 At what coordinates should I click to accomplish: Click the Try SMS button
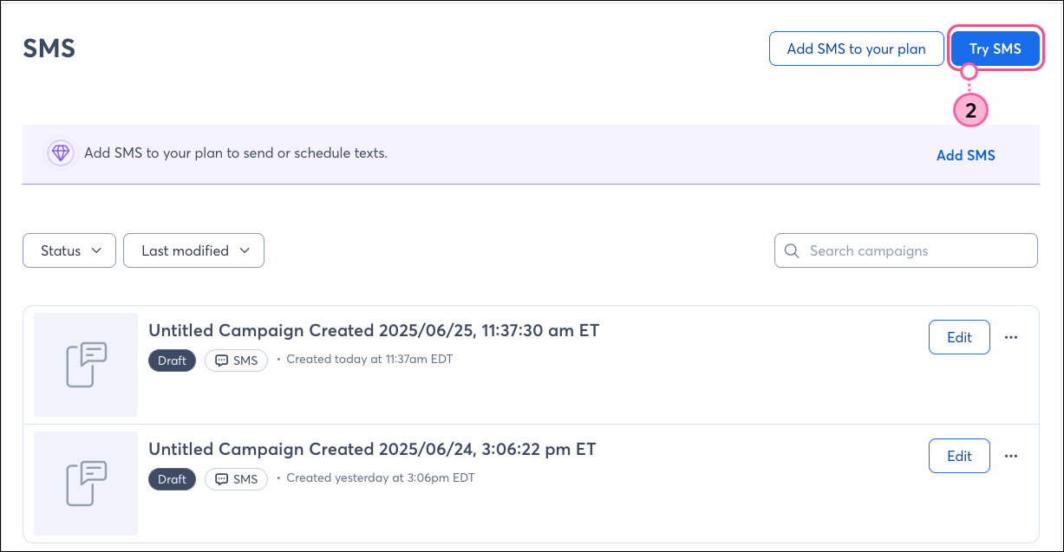[x=995, y=49]
